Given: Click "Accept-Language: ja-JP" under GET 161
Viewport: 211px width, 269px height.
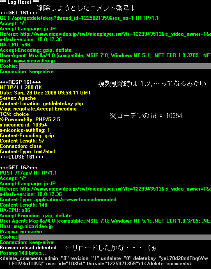Looking at the screenshot, I should 28,29.
